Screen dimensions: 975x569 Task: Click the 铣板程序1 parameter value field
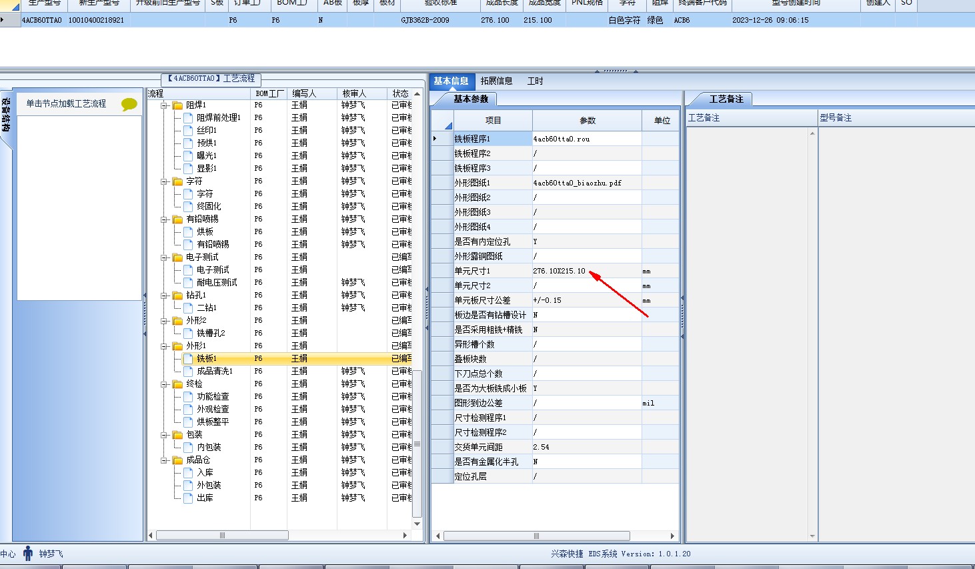point(587,139)
